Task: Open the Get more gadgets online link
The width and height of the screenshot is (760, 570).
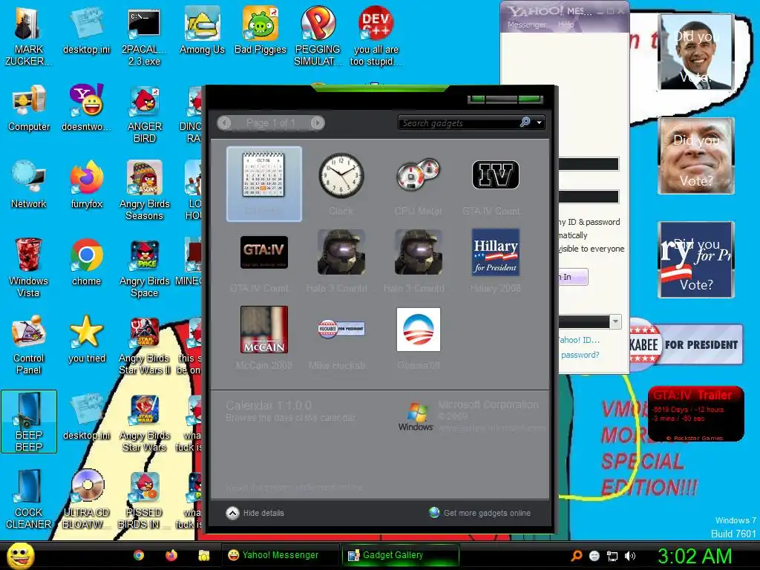Action: (x=480, y=513)
